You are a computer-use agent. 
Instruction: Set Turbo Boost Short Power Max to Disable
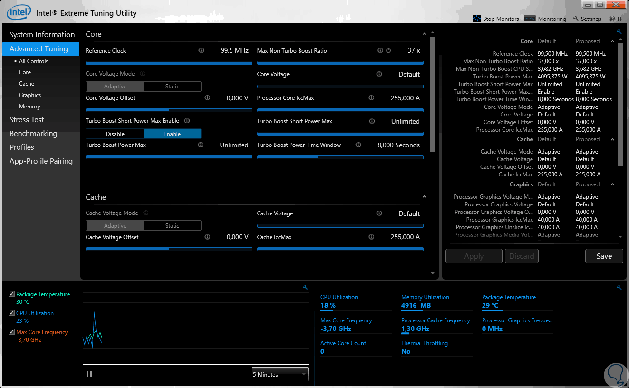pyautogui.click(x=115, y=134)
